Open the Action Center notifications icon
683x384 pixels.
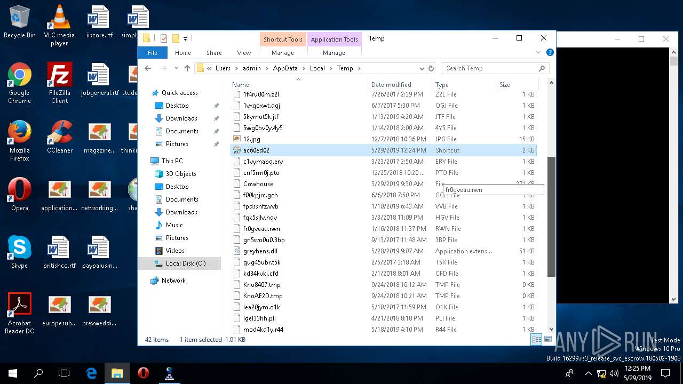coord(666,373)
